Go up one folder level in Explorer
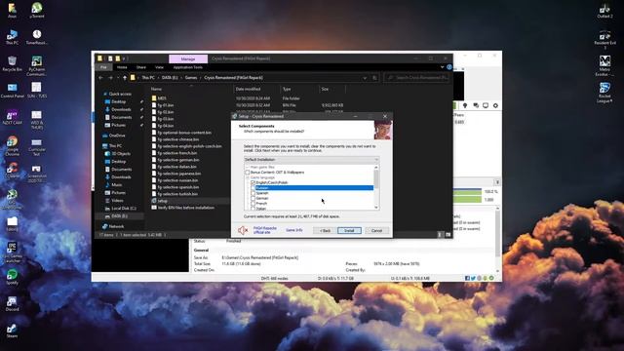The height and width of the screenshot is (351, 624). pos(125,78)
